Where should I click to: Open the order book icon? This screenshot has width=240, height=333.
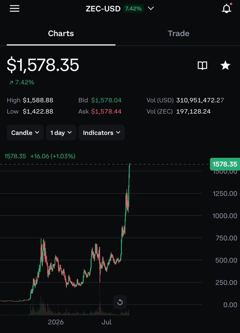tap(202, 66)
